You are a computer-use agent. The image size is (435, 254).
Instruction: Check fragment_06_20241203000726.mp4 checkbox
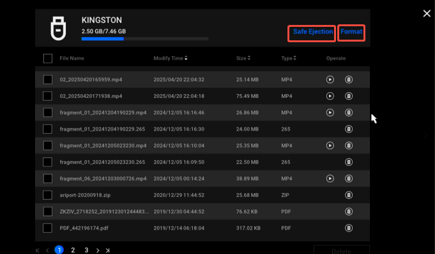click(x=48, y=179)
